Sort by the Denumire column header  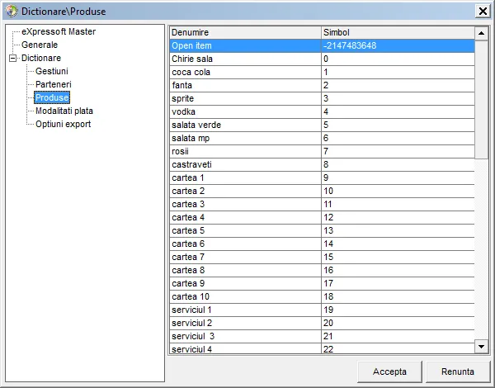[x=245, y=32]
